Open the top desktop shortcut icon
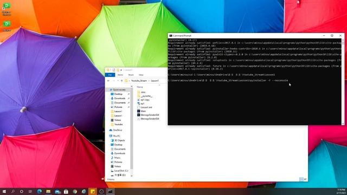The width and height of the screenshot is (347, 195). click(x=7, y=9)
